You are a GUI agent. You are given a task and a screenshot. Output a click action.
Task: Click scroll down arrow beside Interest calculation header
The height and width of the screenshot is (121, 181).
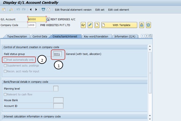[150, 119]
